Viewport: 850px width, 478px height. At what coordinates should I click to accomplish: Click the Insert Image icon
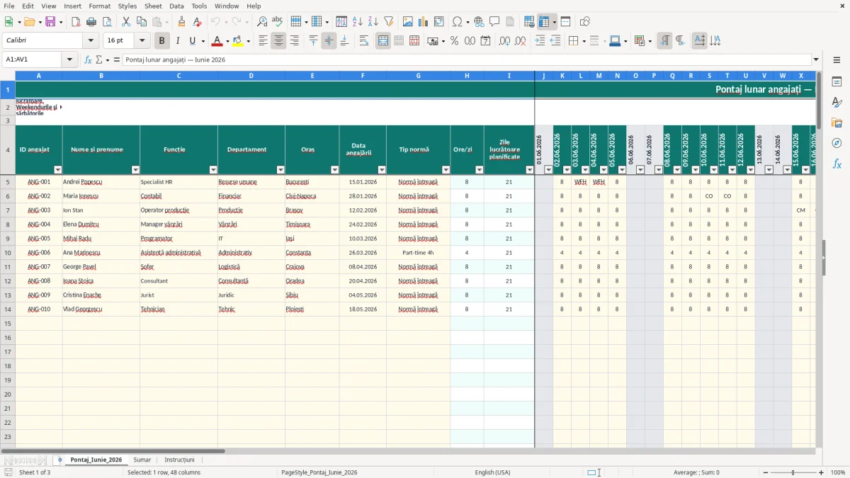[x=408, y=22]
